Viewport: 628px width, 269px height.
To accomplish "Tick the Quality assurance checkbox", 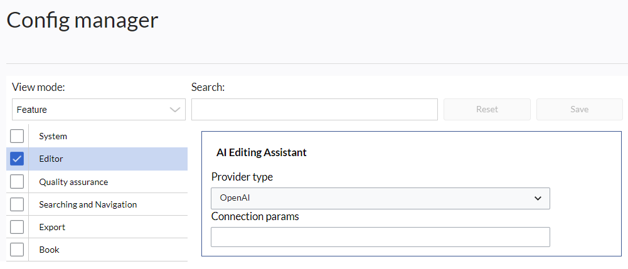I will [x=17, y=182].
